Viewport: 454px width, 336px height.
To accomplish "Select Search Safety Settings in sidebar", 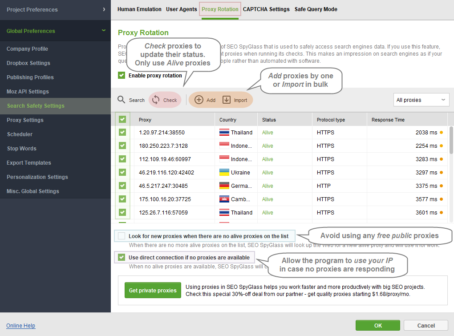I will point(55,105).
